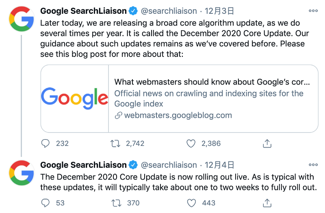
Task: Retweet the tweet with 370 retweets
Action: coord(116,203)
